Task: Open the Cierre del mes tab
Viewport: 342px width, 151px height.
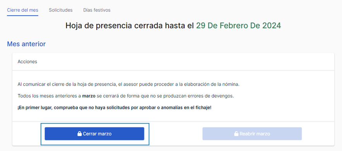Action: tap(23, 10)
